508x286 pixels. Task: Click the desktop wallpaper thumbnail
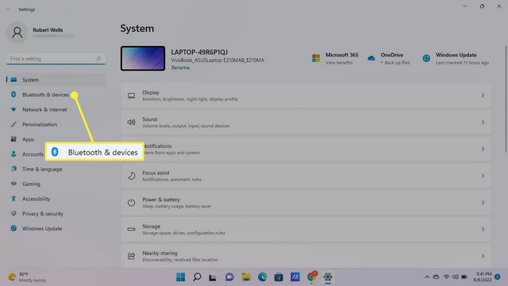point(143,58)
